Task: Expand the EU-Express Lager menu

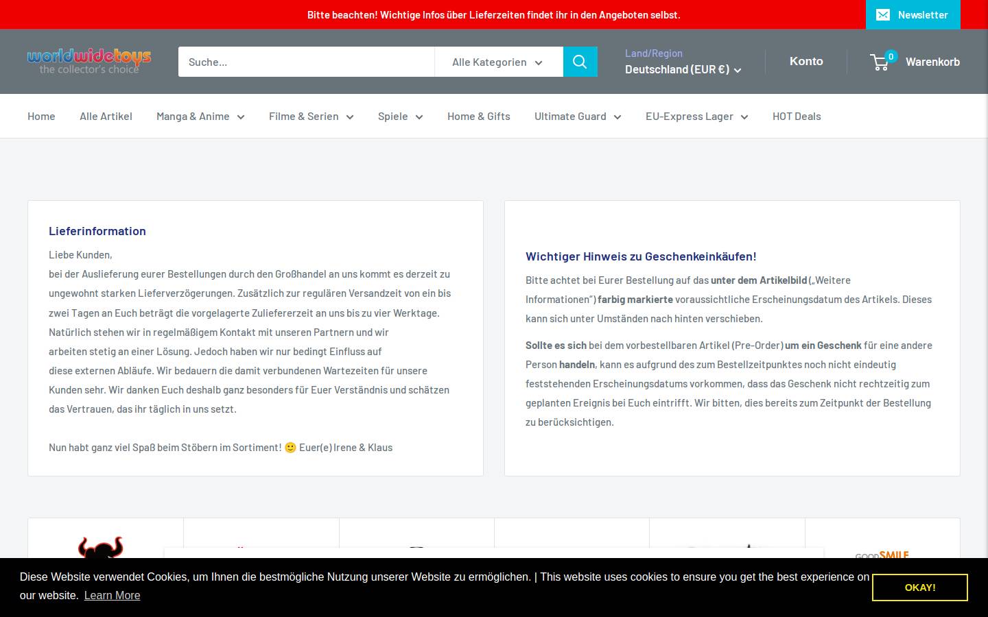Action: click(696, 117)
